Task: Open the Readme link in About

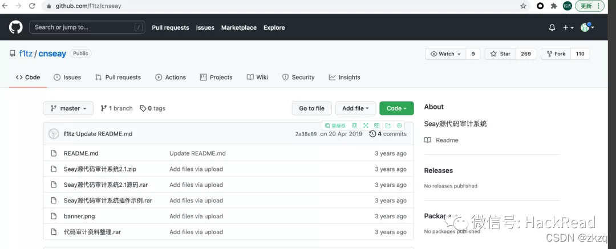Action: [441, 140]
